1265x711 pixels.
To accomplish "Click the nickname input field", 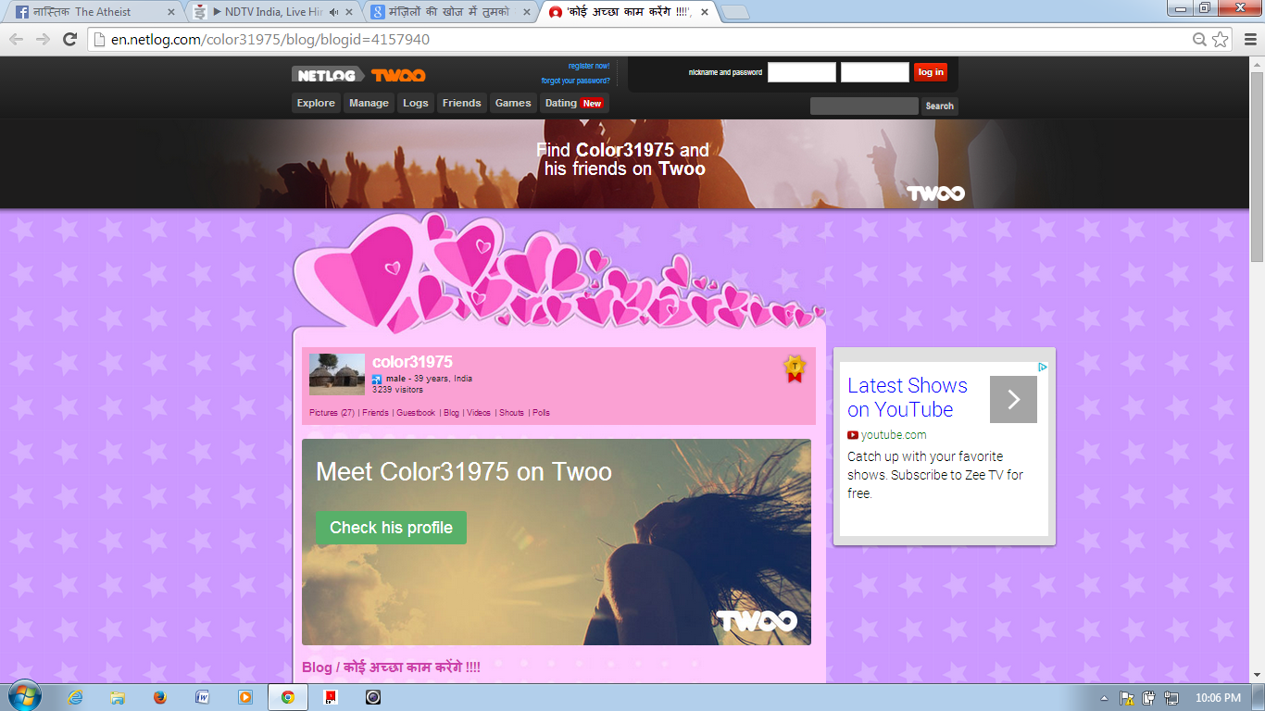I will pos(802,72).
